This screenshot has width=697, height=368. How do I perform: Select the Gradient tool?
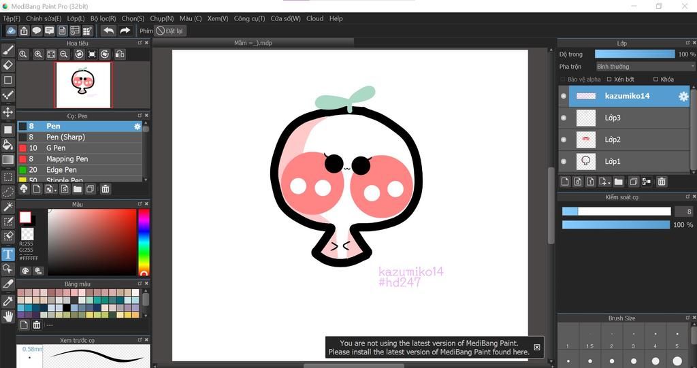[8, 159]
